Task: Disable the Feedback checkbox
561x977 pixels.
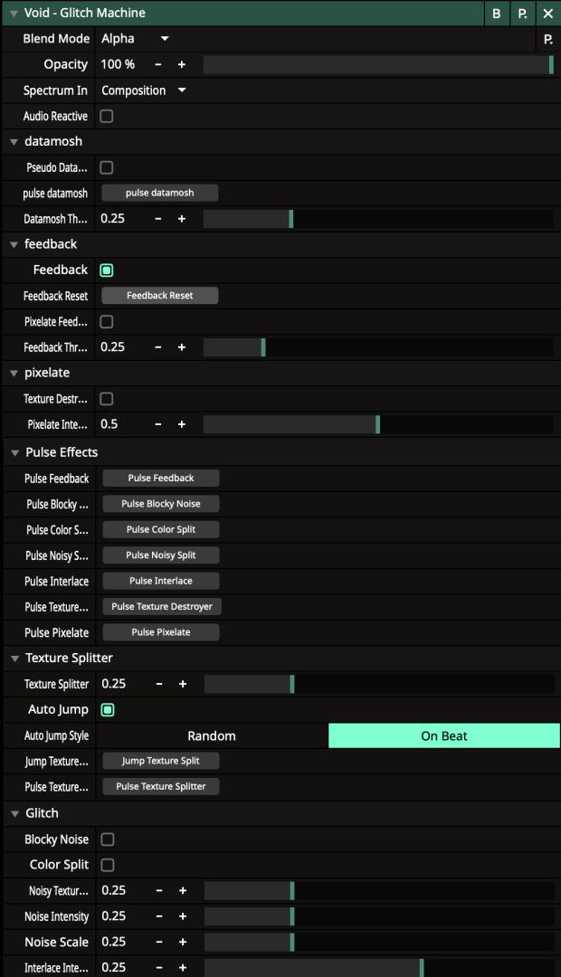Action: pyautogui.click(x=107, y=270)
